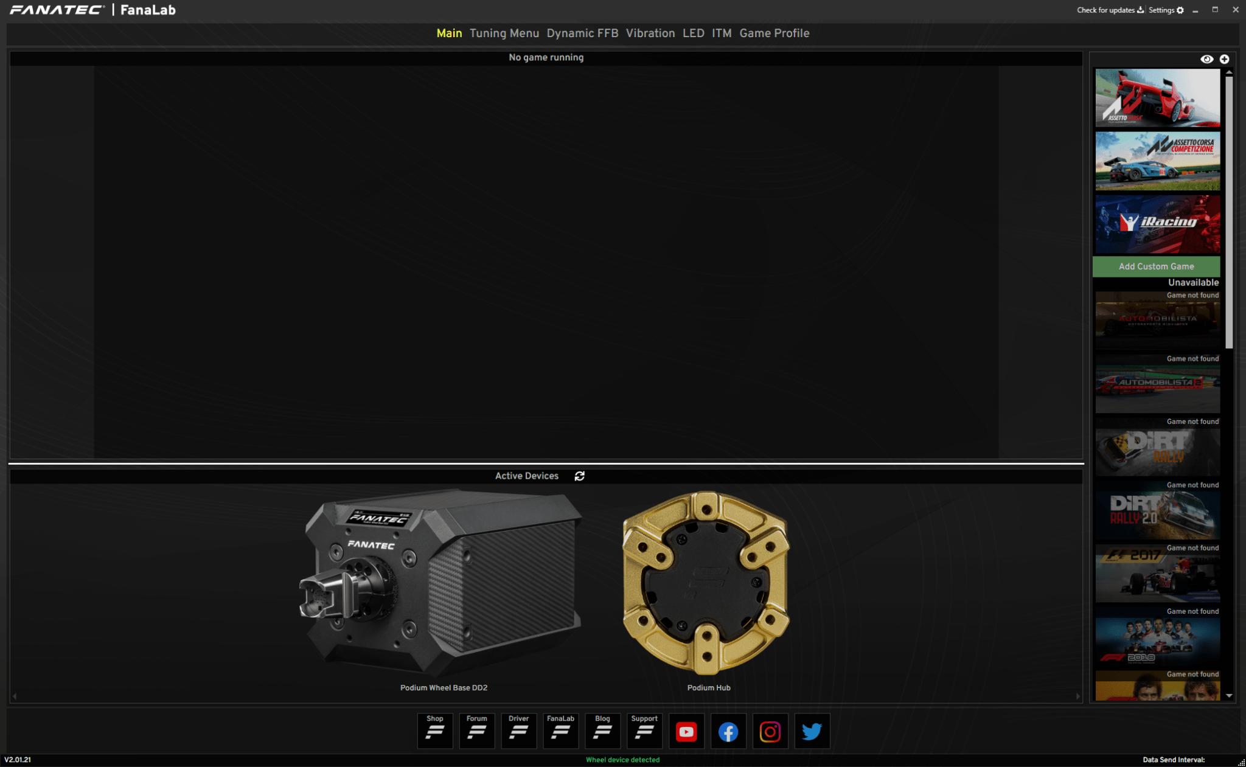Image resolution: width=1246 pixels, height=767 pixels.
Task: Open the Fanatec Facebook page
Action: pos(729,731)
